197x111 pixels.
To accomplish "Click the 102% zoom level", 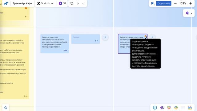I will pos(183,3).
